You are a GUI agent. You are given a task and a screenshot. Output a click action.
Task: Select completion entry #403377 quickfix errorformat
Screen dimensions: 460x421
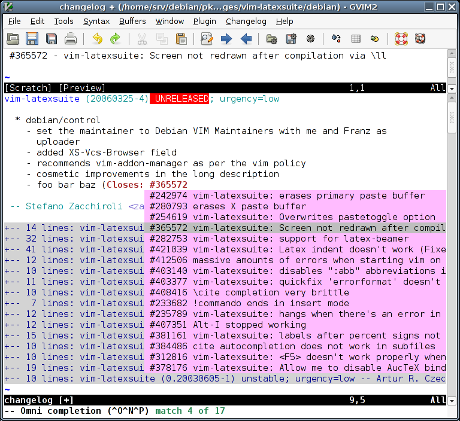pos(295,282)
